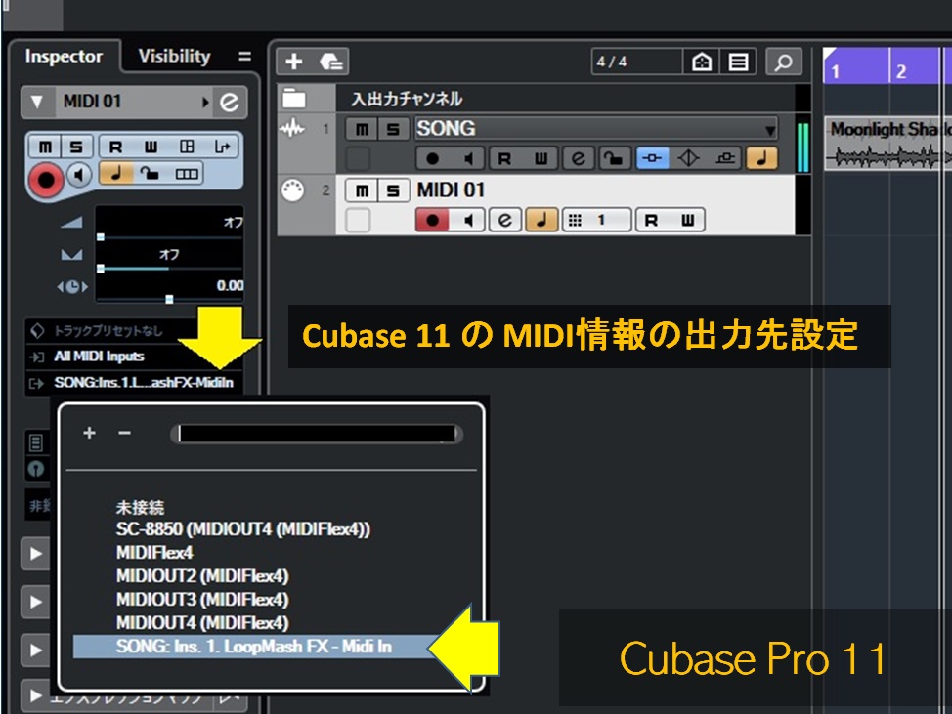
Task: Click the Inspector lock track icon
Action: pos(150,173)
